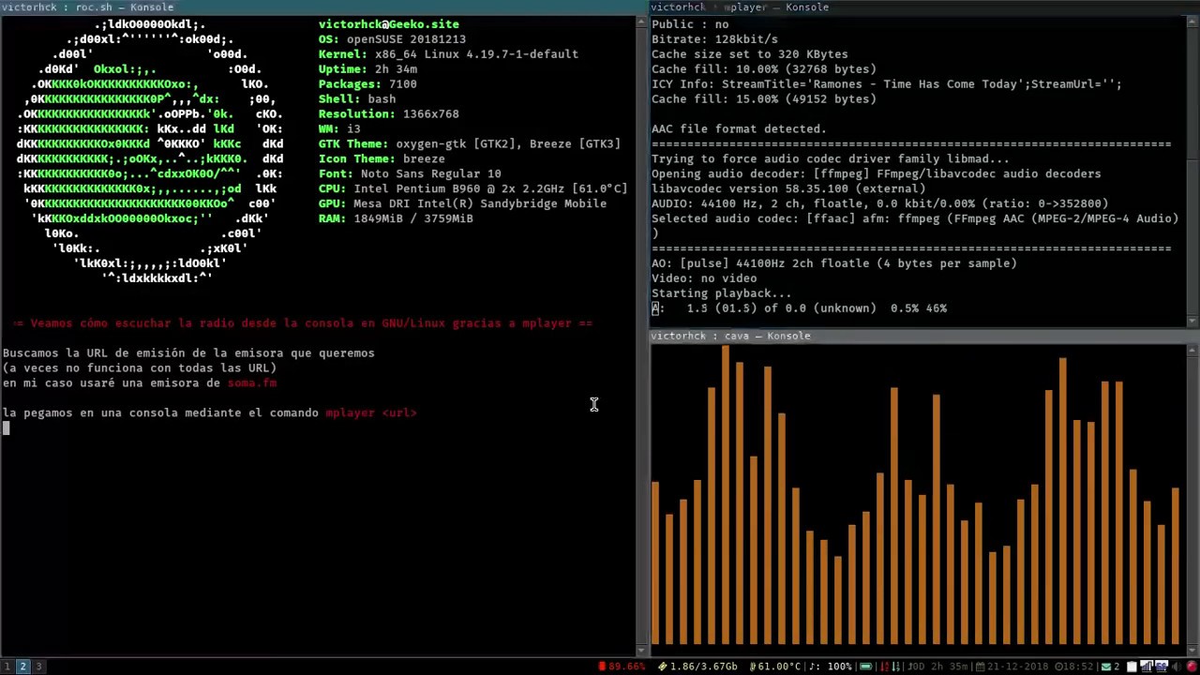Click the 'RAM: 1849MiB / 3759MiB' line
The height and width of the screenshot is (675, 1200).
[396, 218]
